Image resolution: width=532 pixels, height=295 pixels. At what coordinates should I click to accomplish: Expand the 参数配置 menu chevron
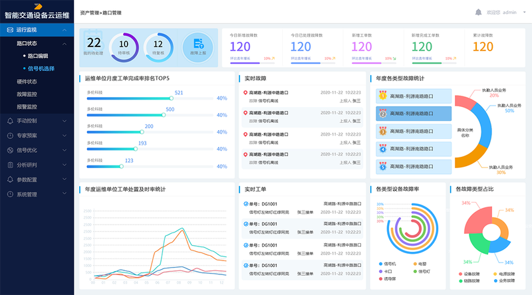65,179
